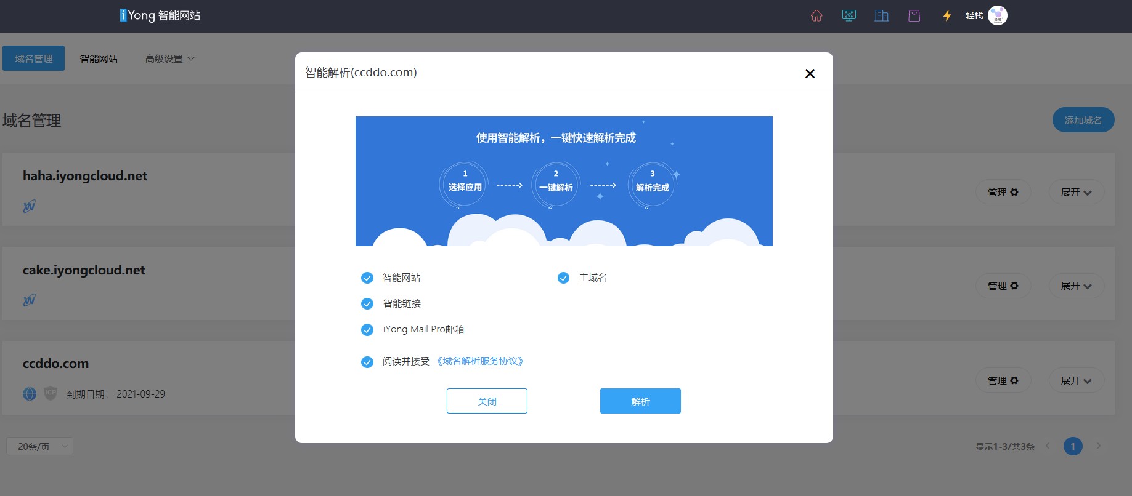Expand the cake.iyongcloud.net row via 展开
Screen dimensions: 1132x496
tap(1077, 286)
